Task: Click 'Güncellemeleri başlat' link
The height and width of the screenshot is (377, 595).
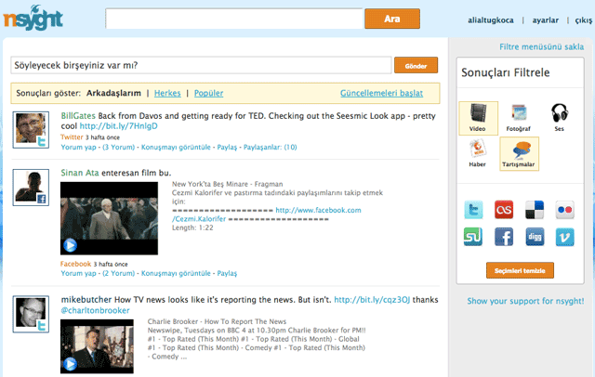Action: (x=381, y=93)
